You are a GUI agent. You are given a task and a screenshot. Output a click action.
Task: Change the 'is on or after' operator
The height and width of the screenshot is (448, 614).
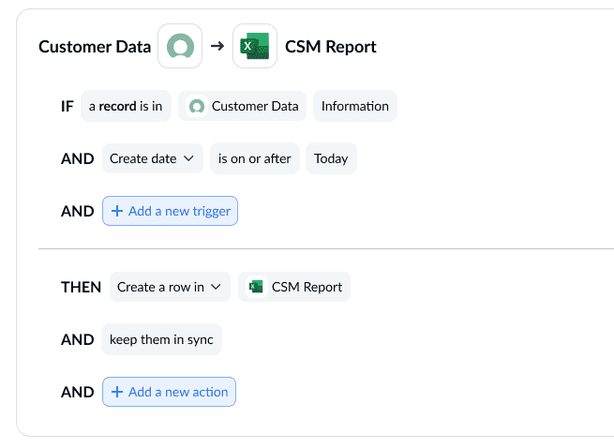(x=254, y=159)
